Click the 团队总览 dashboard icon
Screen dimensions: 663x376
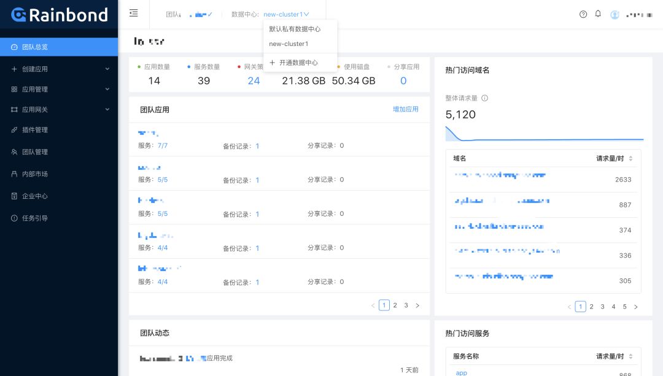point(14,47)
